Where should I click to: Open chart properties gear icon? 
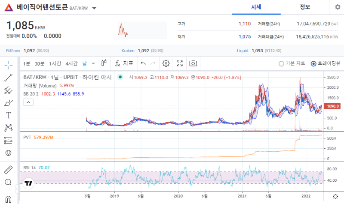coord(166,63)
